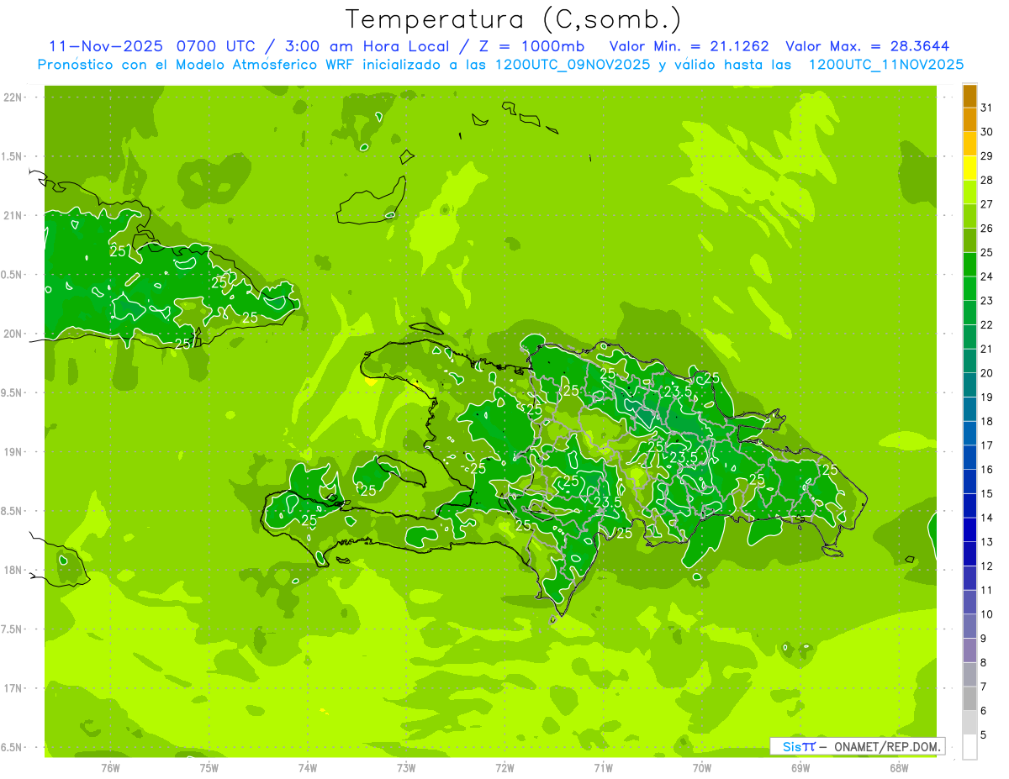
Task: Choose the blue colorbar segment between 14 and 15
Action: pyautogui.click(x=969, y=506)
